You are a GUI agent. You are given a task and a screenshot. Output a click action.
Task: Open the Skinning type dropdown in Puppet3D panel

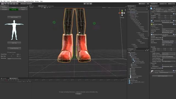14,59
